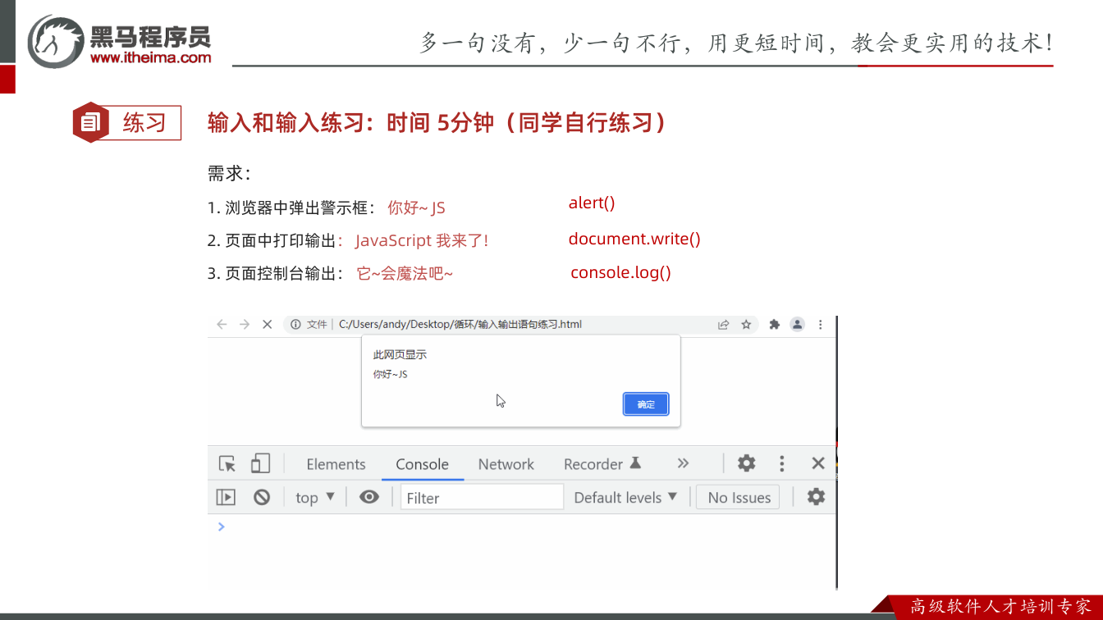Click the No Issues button
The image size is (1103, 620).
[x=739, y=497]
